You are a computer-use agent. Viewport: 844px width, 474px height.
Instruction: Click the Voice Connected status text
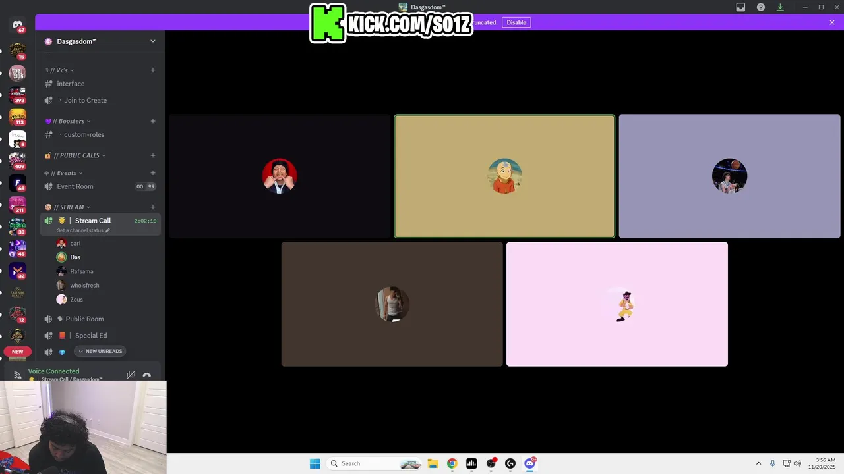pos(53,371)
